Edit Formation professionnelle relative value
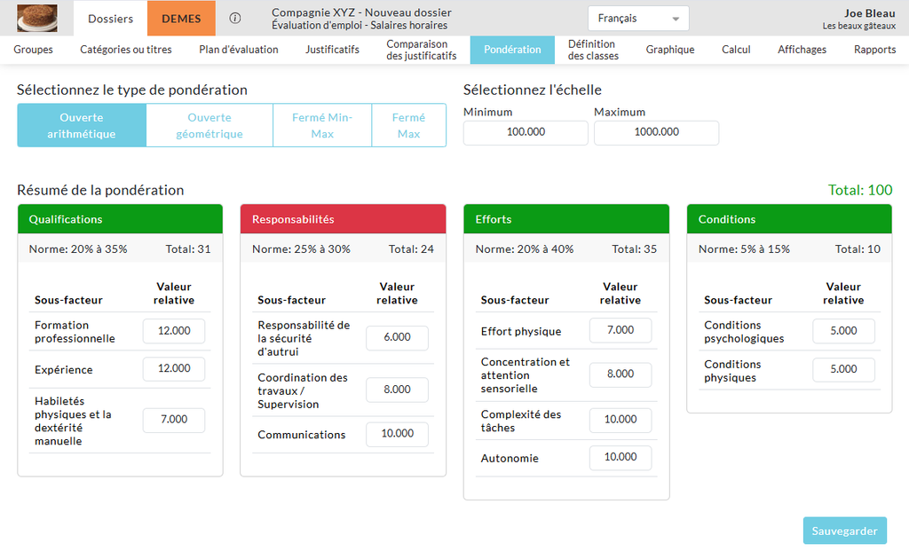The height and width of the screenshot is (559, 909). [x=174, y=331]
